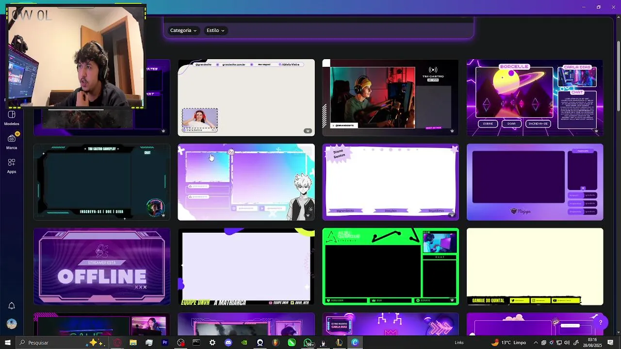This screenshot has height=349, width=621.
Task: Open the volume control in the tray
Action: [567, 343]
